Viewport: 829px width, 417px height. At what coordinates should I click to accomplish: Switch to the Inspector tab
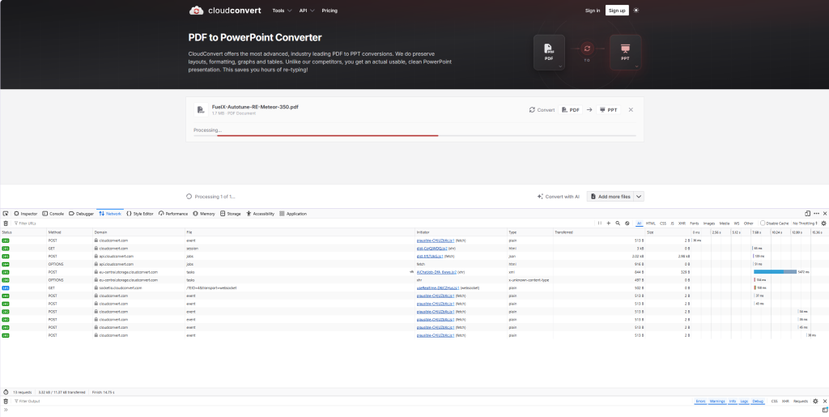[25, 214]
